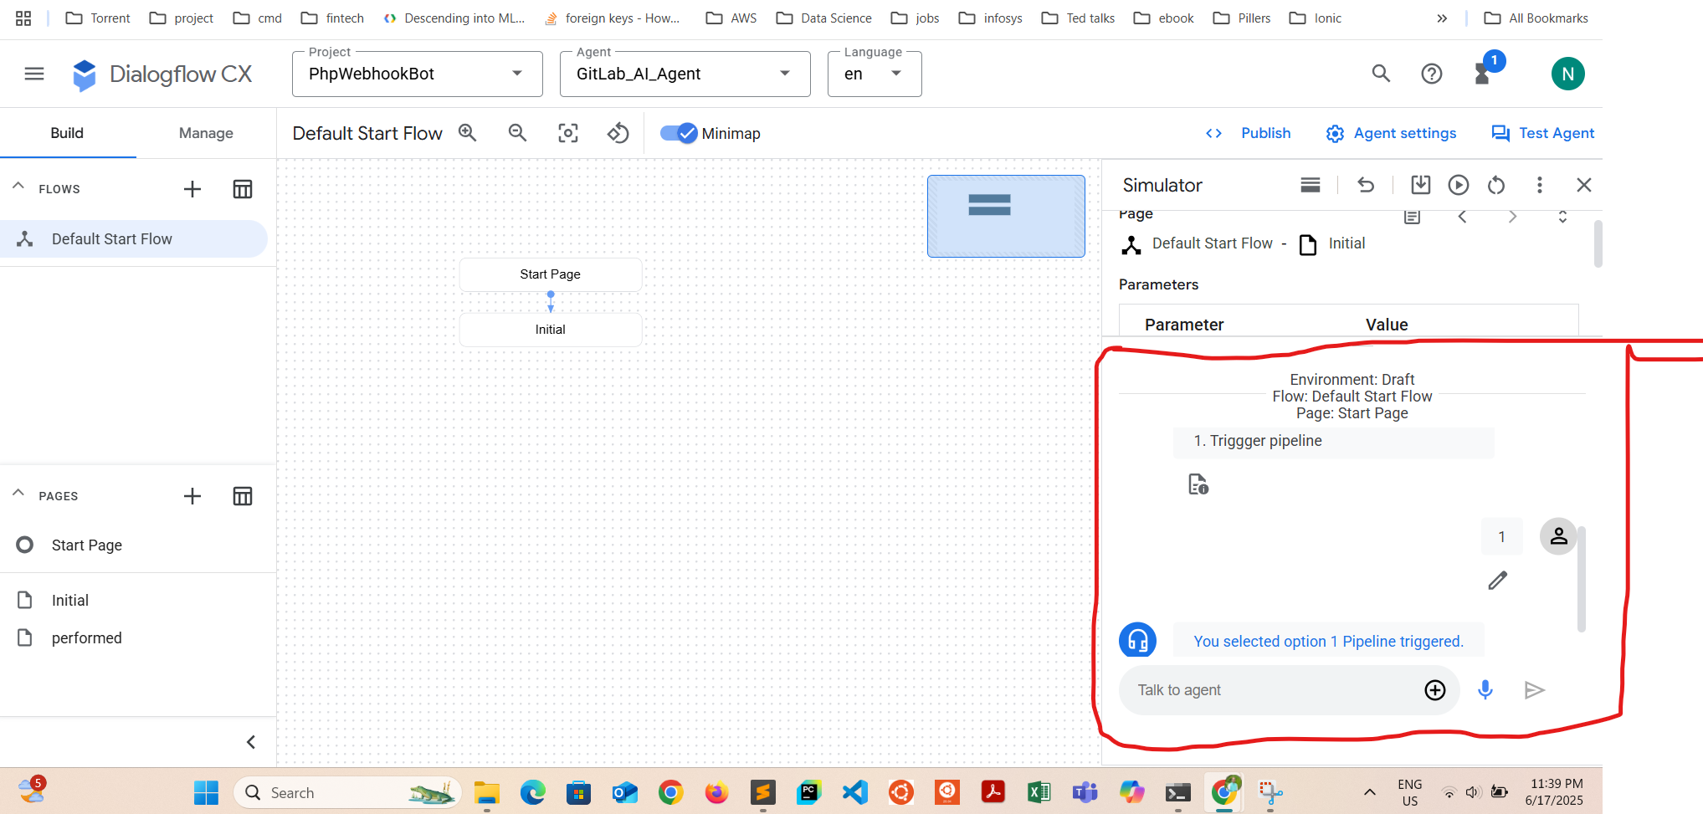1703x814 pixels.
Task: Open the main hamburger navigation menu
Action: tap(34, 74)
